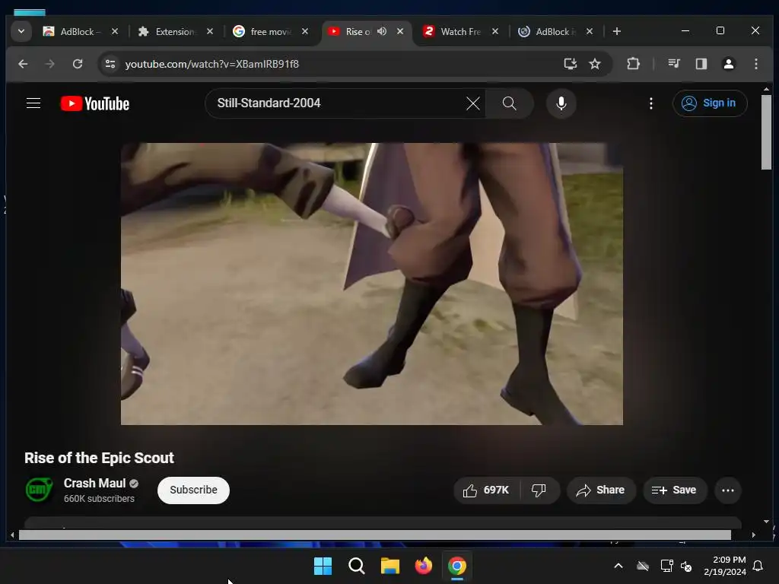Save the video to a playlist
Image resolution: width=779 pixels, height=584 pixels.
tap(674, 490)
